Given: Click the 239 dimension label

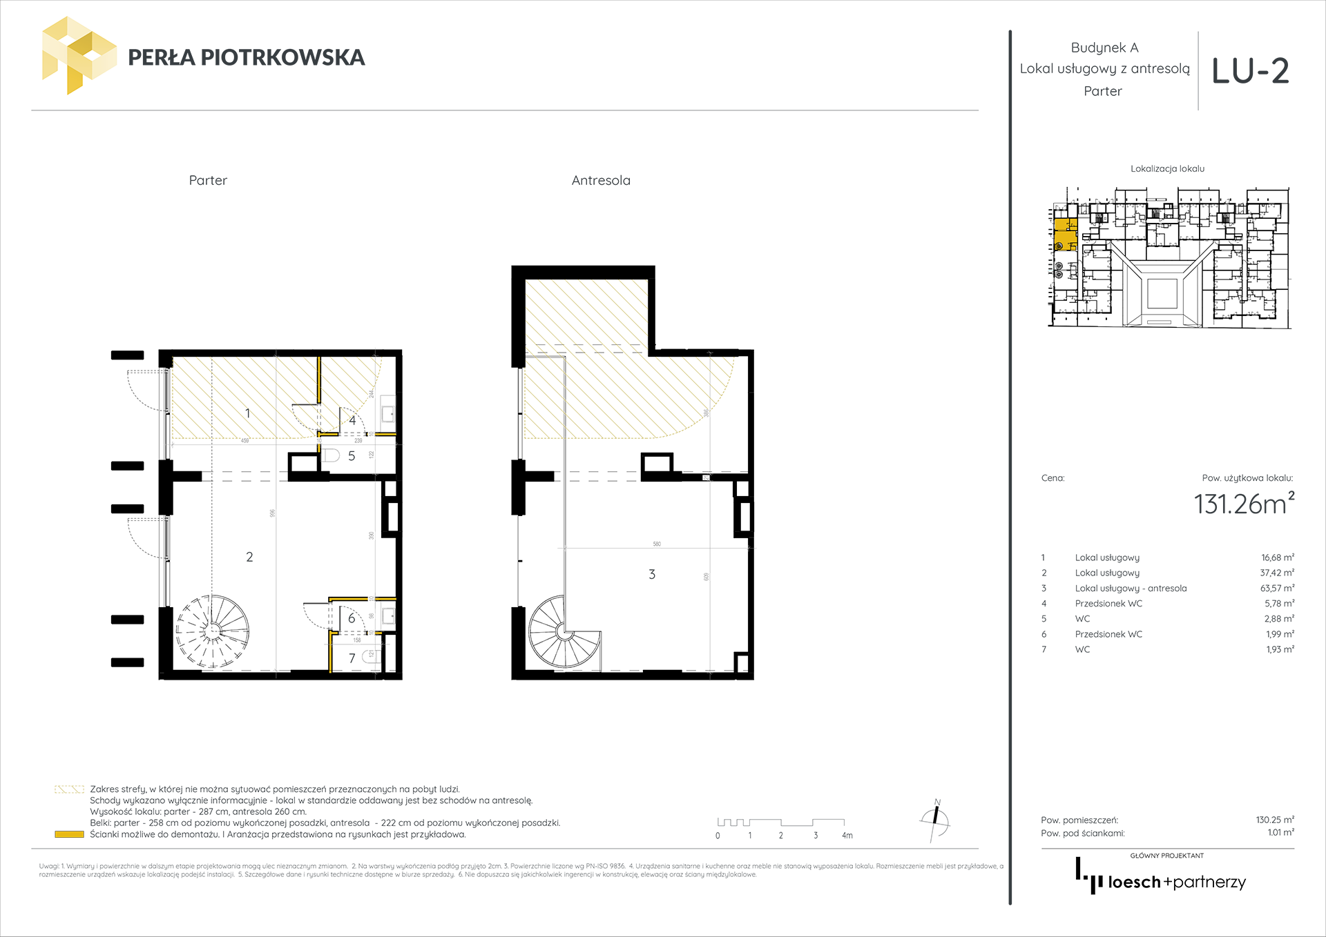Looking at the screenshot, I should (x=358, y=440).
